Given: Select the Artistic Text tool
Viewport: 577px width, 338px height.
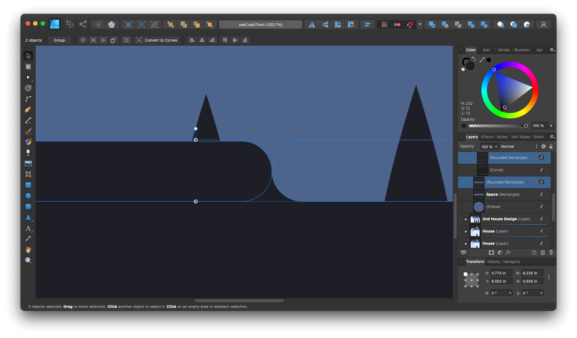Looking at the screenshot, I should (28, 228).
